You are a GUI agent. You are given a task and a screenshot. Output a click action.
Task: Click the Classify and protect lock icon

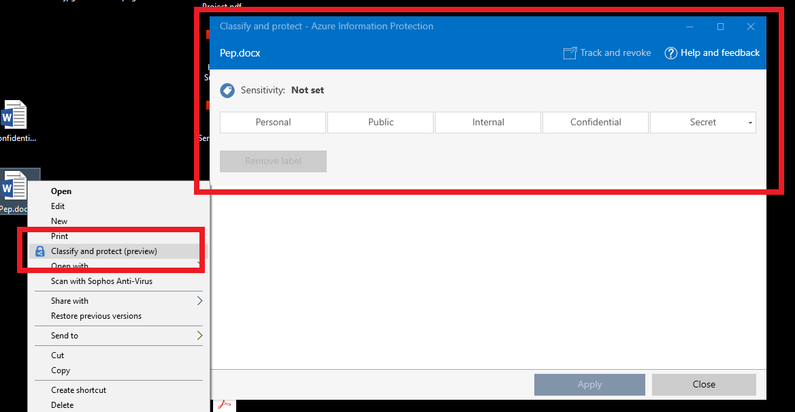pyautogui.click(x=40, y=251)
